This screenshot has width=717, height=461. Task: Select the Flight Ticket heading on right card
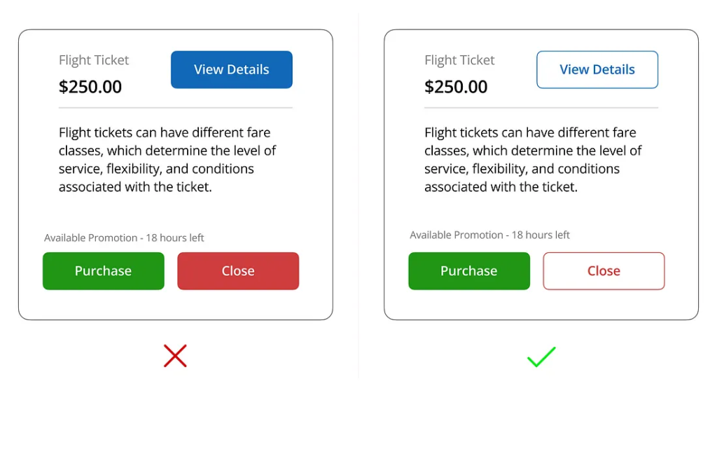[x=459, y=60]
